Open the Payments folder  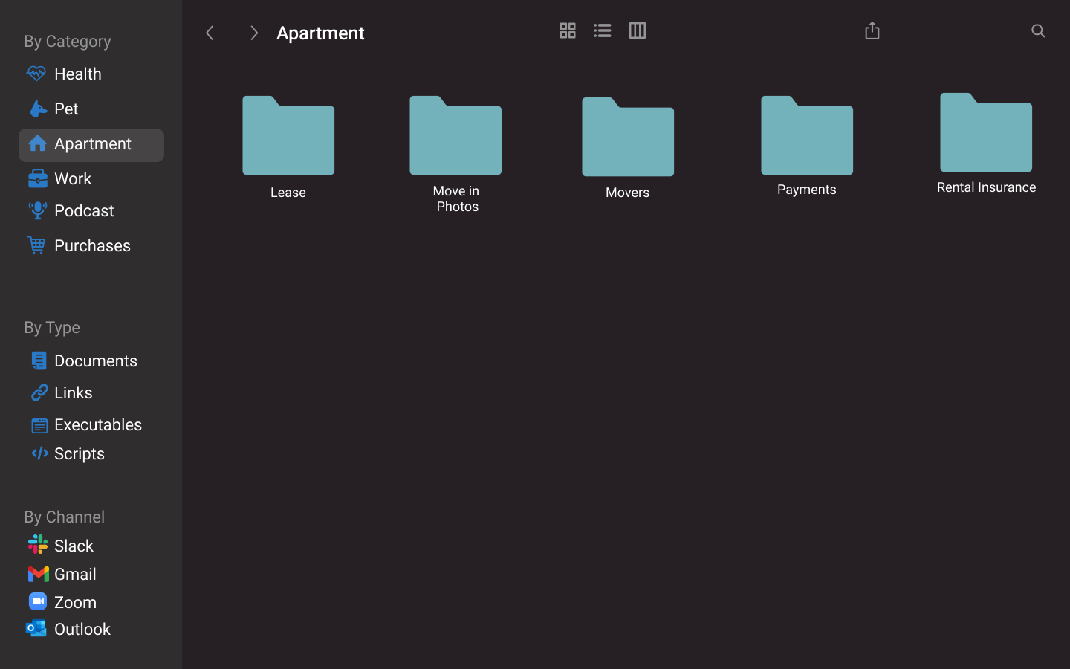807,135
